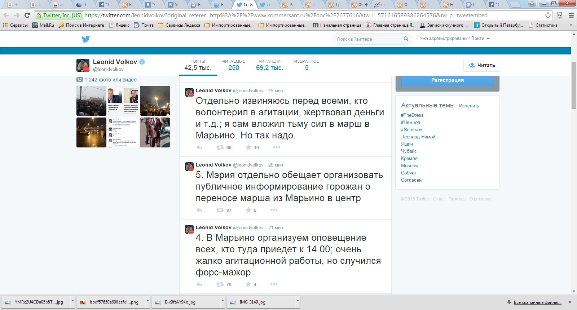Reply to the tweet posted 19 min ago

199,147
